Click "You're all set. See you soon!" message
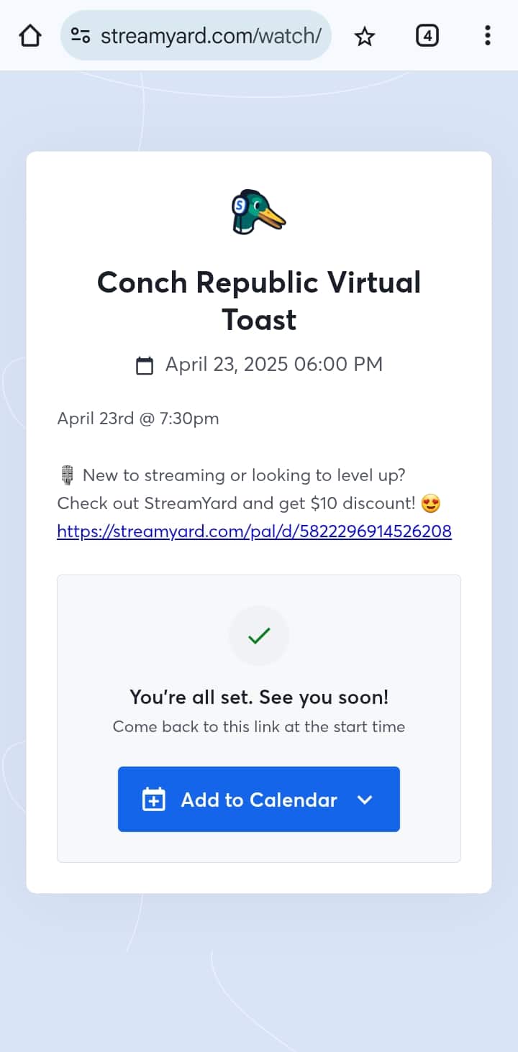The image size is (518, 1052). click(259, 697)
